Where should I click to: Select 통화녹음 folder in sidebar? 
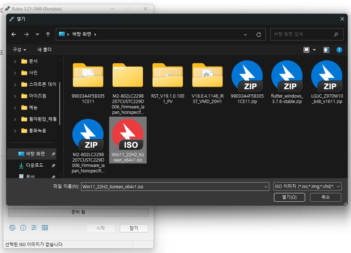[34, 130]
